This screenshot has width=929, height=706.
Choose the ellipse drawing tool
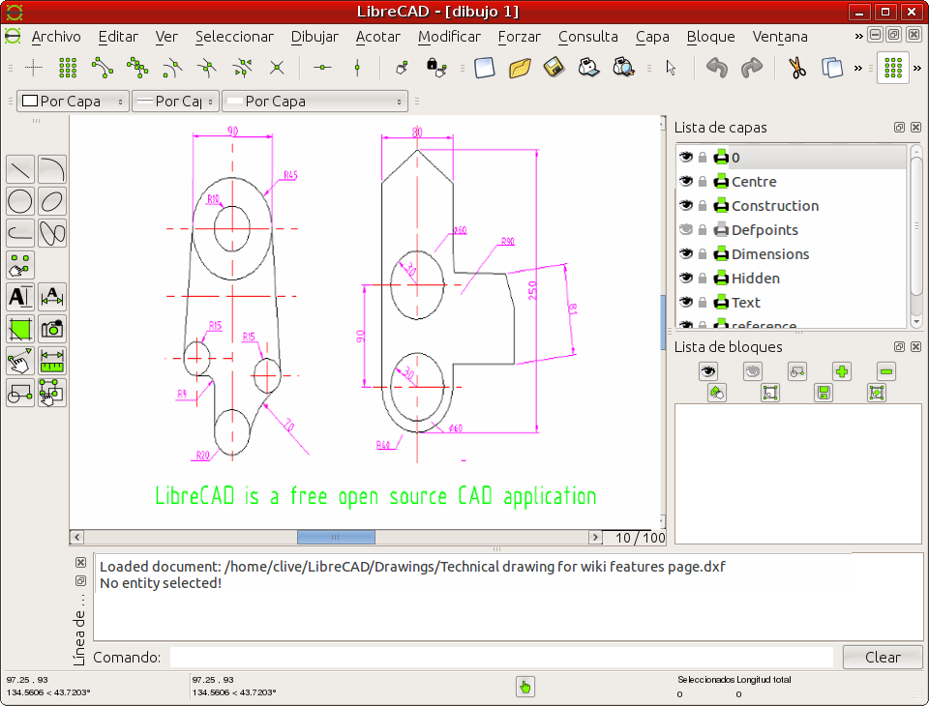(x=52, y=201)
